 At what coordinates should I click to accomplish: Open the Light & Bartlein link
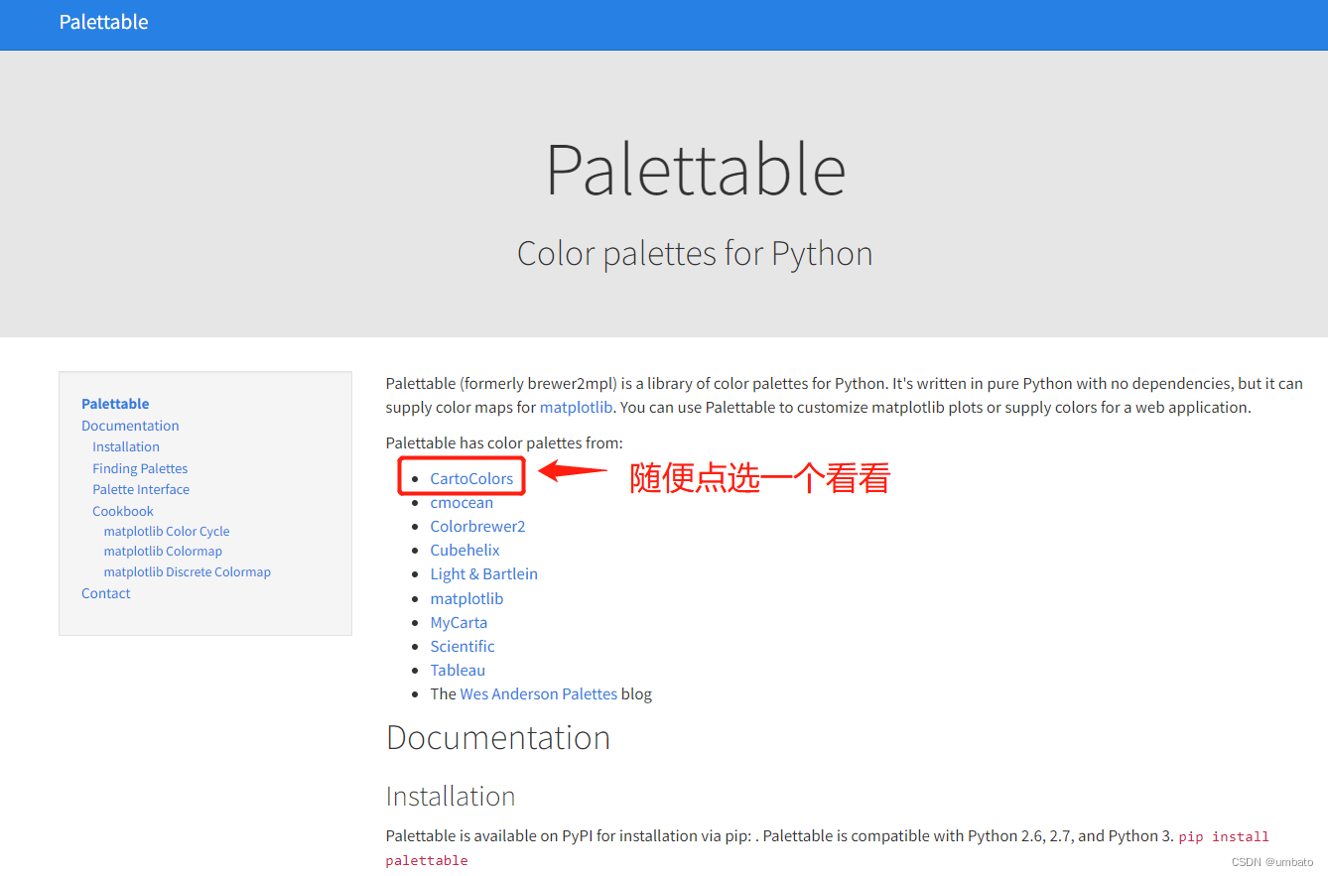click(x=483, y=573)
